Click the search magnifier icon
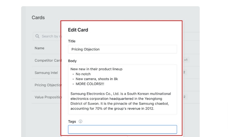The width and height of the screenshot is (228, 137). (38, 36)
